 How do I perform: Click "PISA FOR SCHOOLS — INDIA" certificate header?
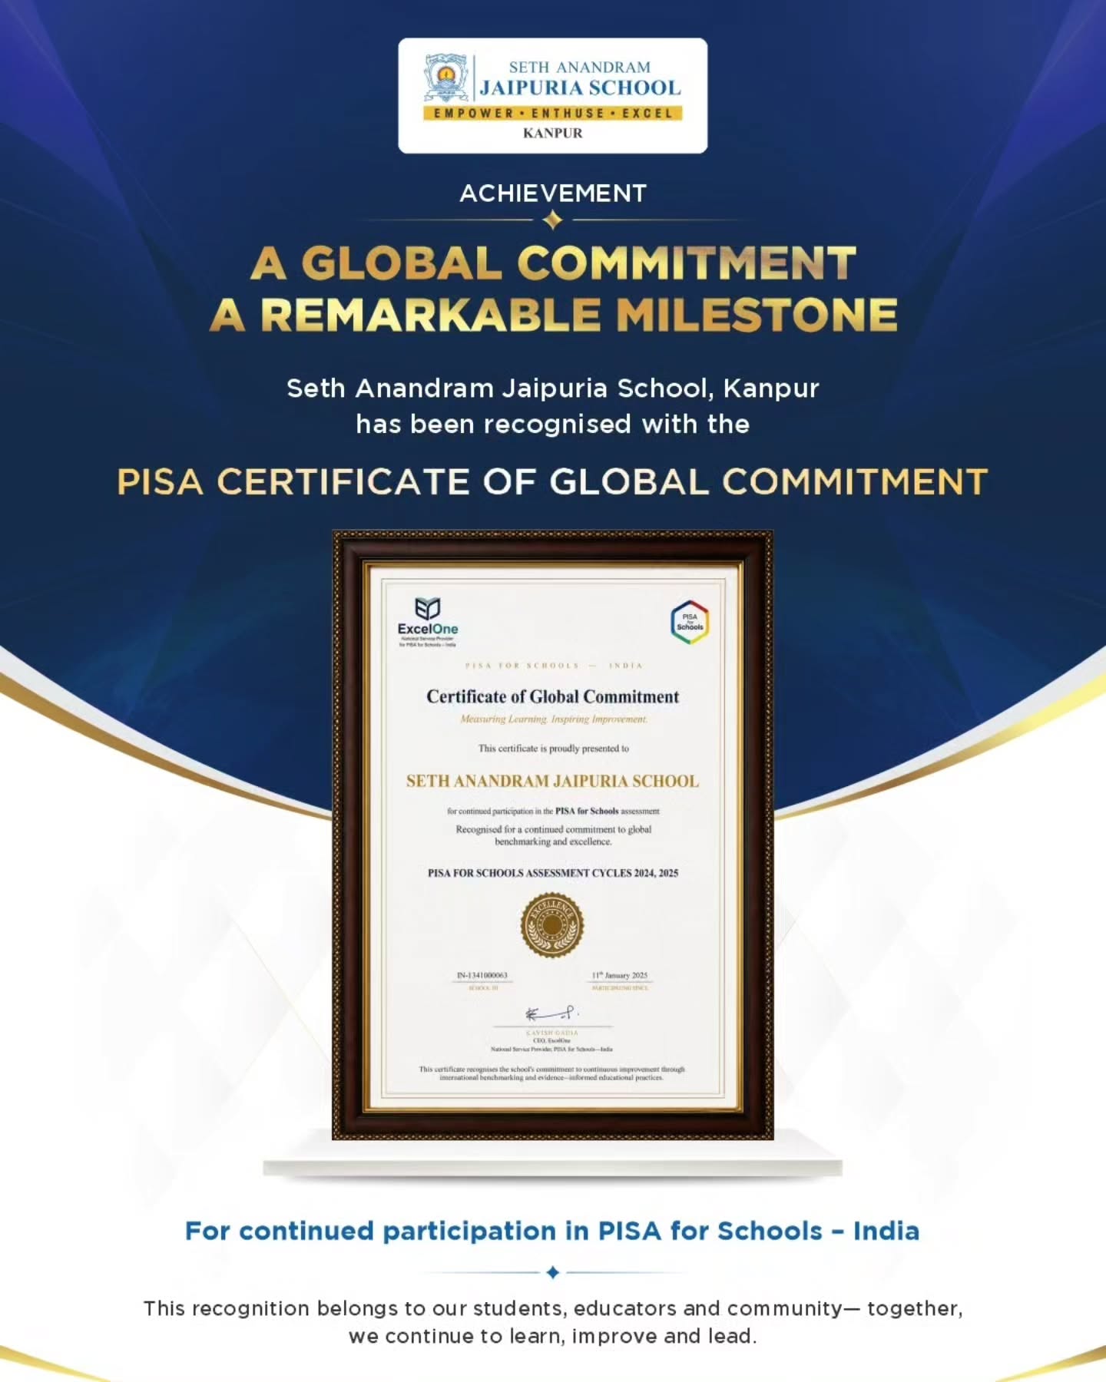(x=554, y=666)
